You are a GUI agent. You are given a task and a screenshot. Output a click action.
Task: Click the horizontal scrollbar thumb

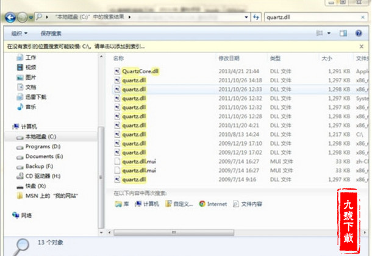[x=174, y=233]
